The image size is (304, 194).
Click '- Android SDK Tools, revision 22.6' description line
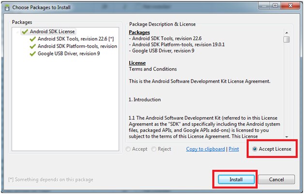tap(165, 38)
